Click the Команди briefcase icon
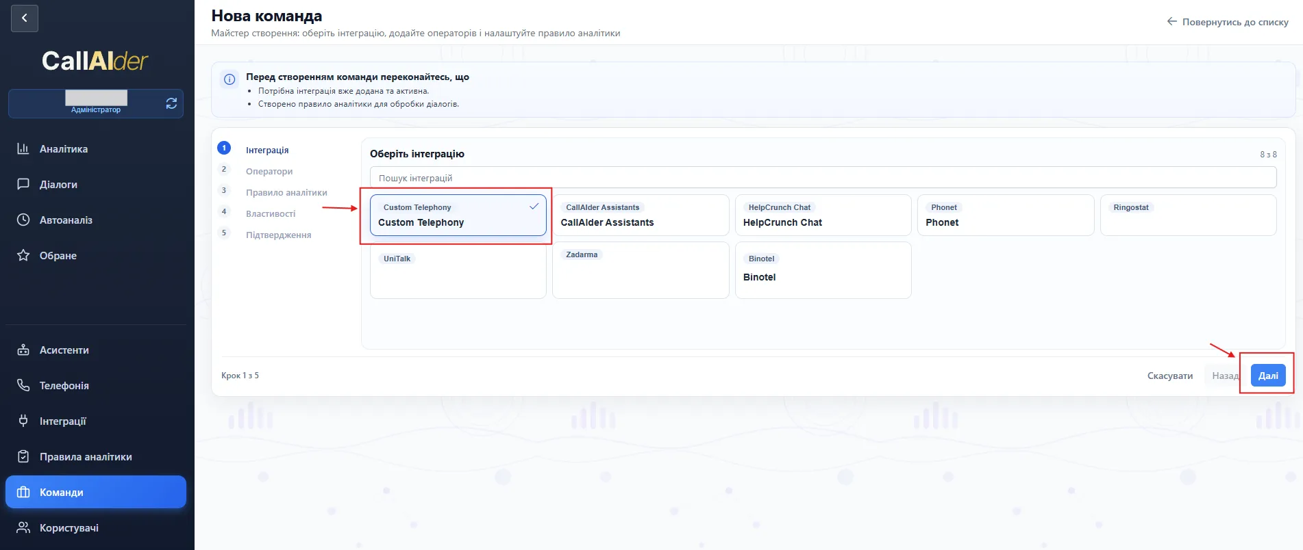 [23, 492]
